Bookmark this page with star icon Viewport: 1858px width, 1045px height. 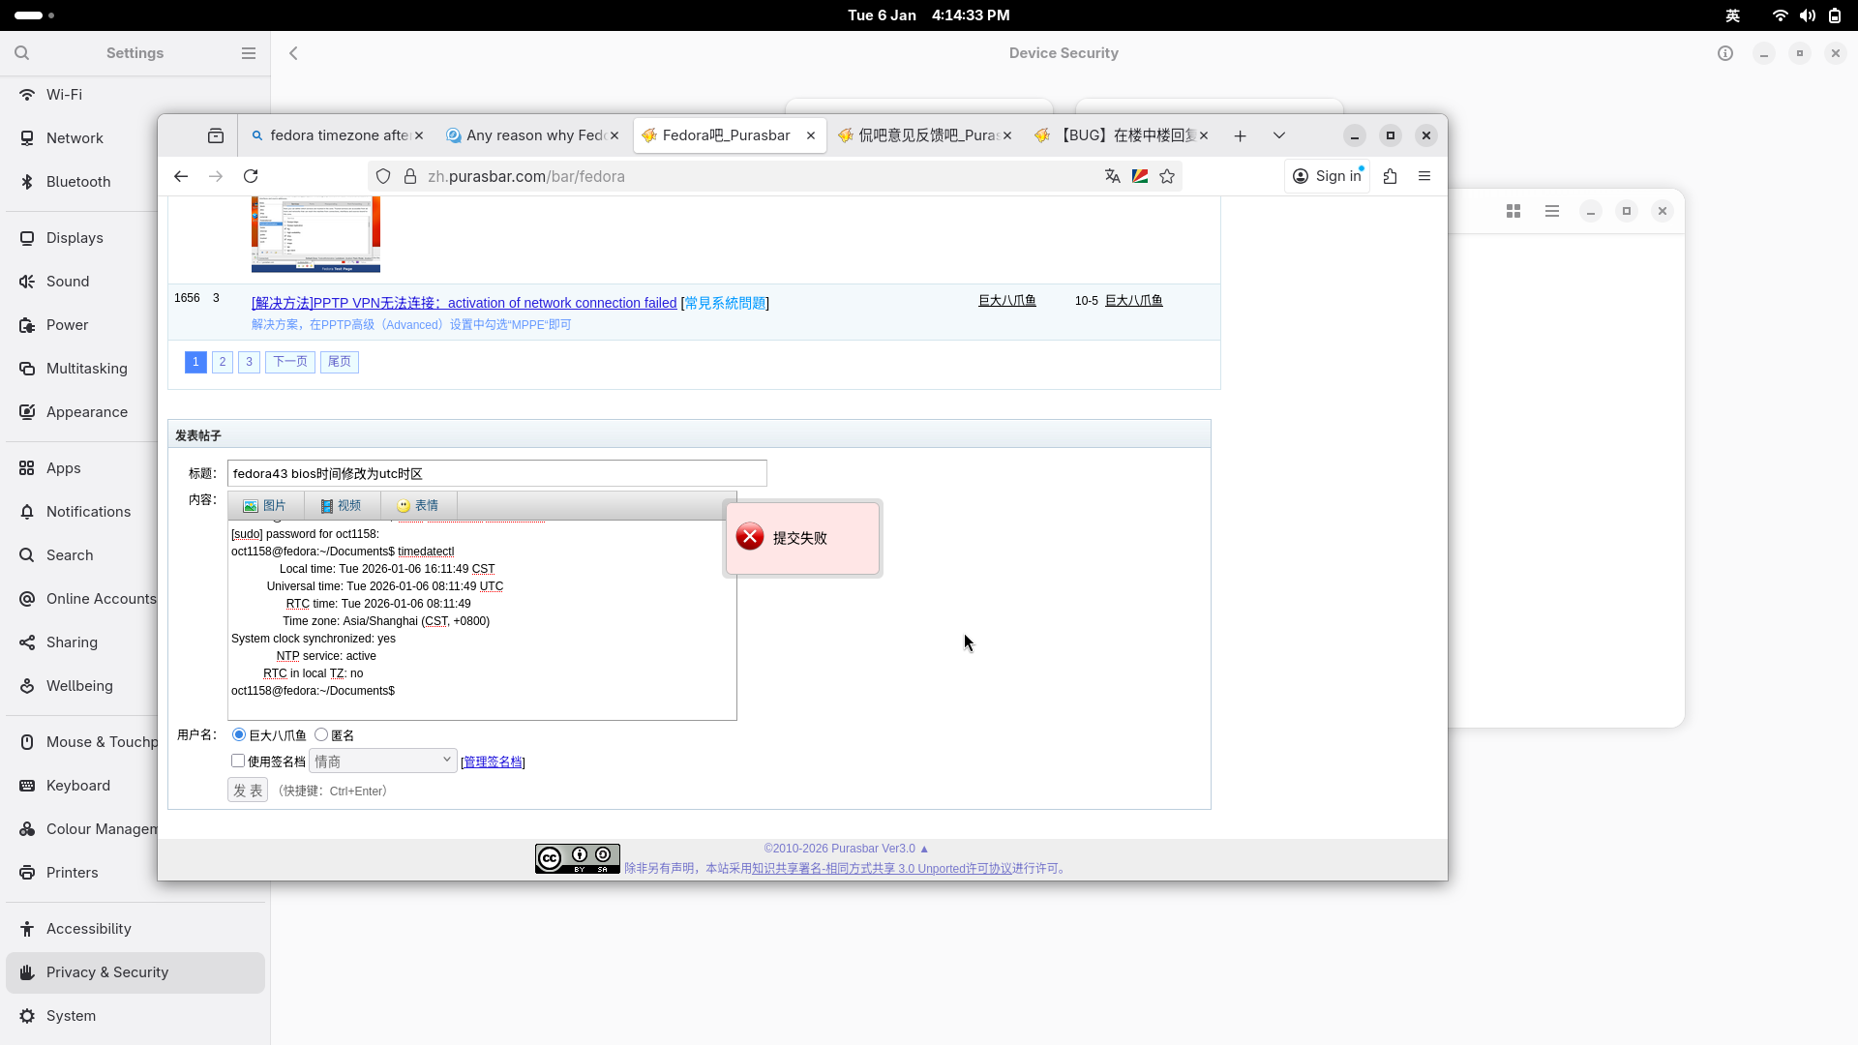(1167, 176)
